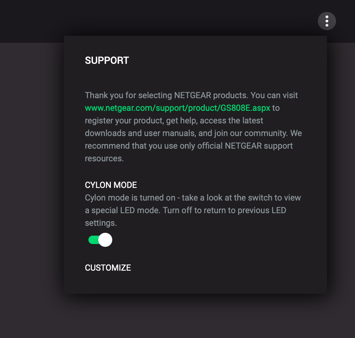355x338 pixels.
Task: Click 'register your product, get help' text line
Action: [x=174, y=121]
